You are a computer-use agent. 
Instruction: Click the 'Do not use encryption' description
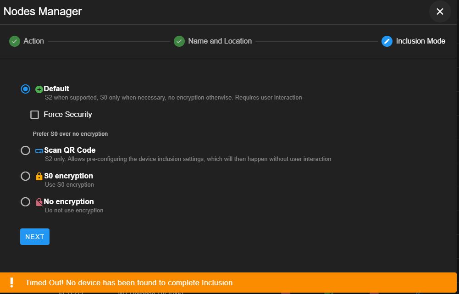coord(74,211)
